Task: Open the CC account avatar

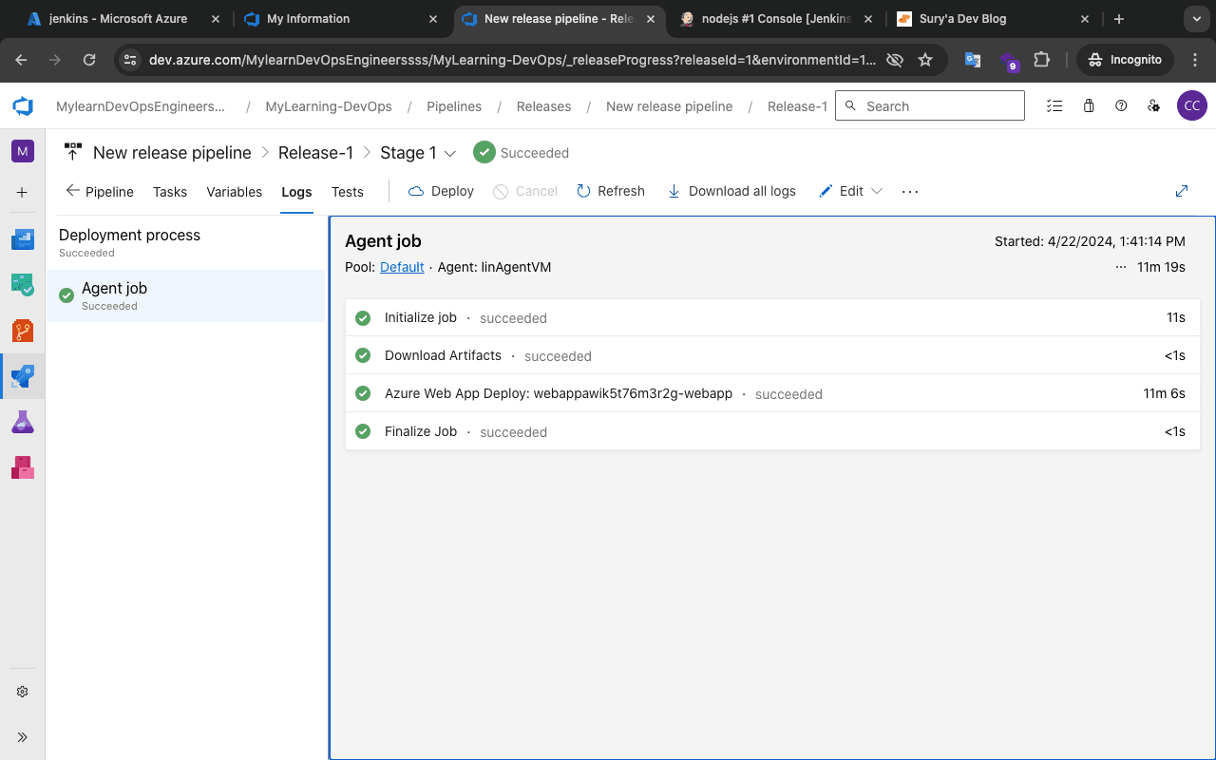Action: pyautogui.click(x=1192, y=106)
